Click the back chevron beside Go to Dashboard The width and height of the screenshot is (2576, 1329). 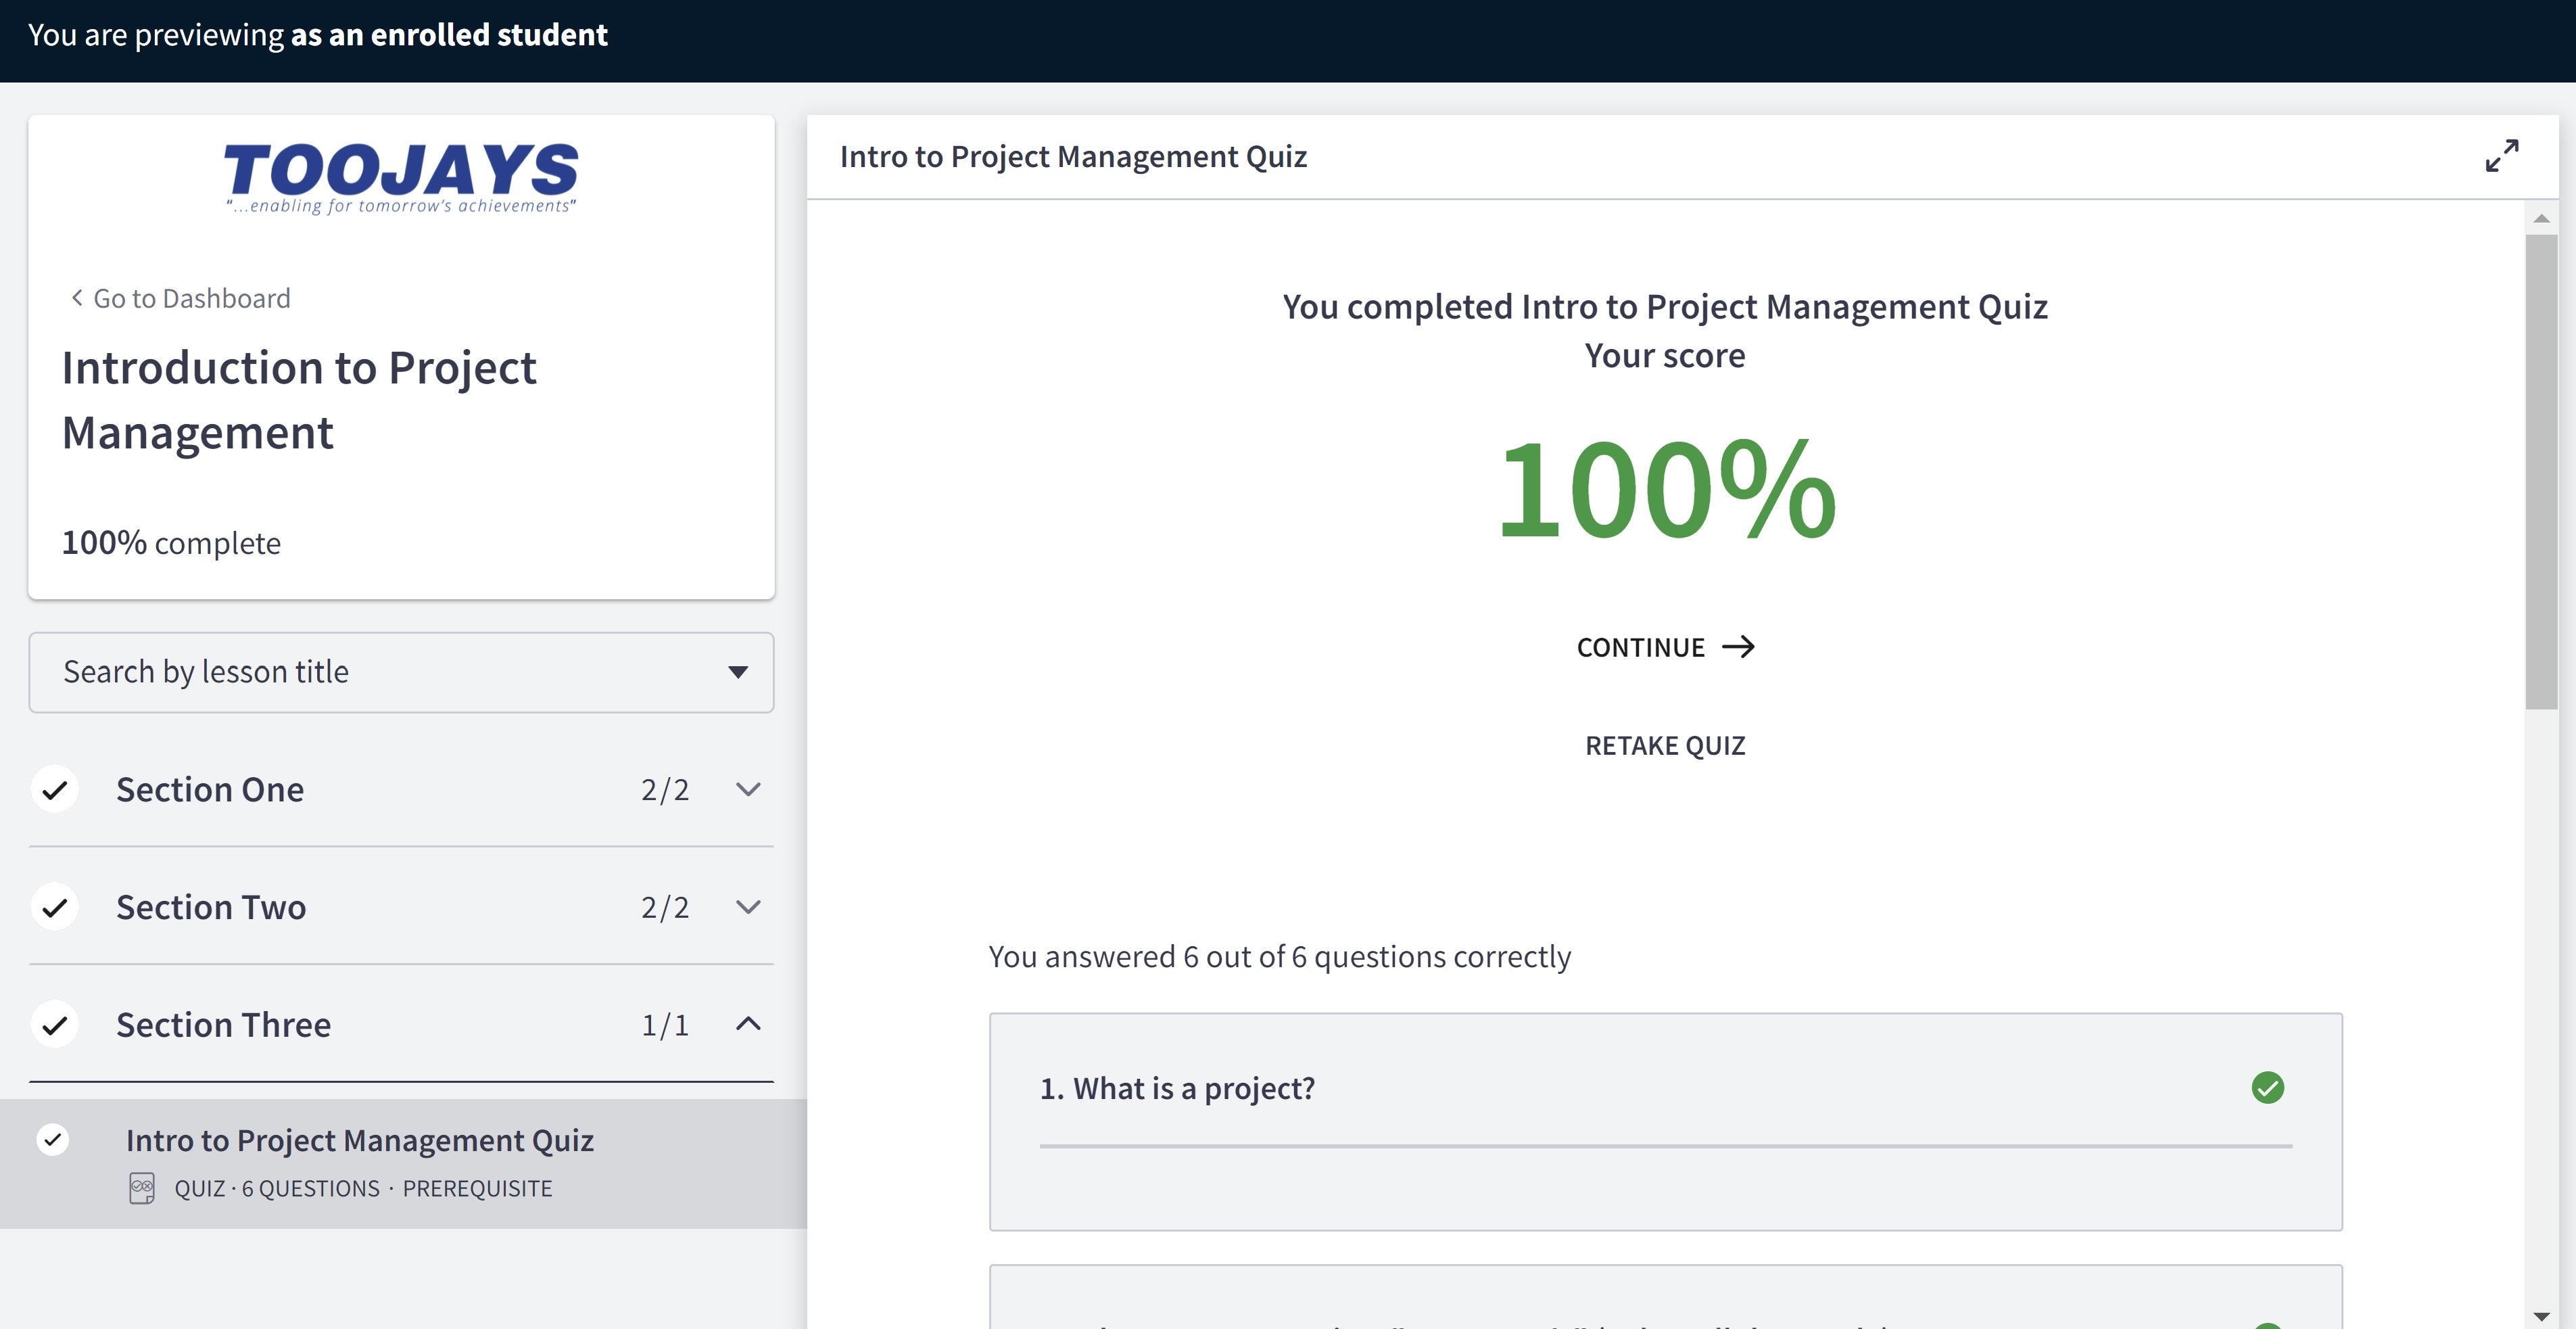pos(77,298)
